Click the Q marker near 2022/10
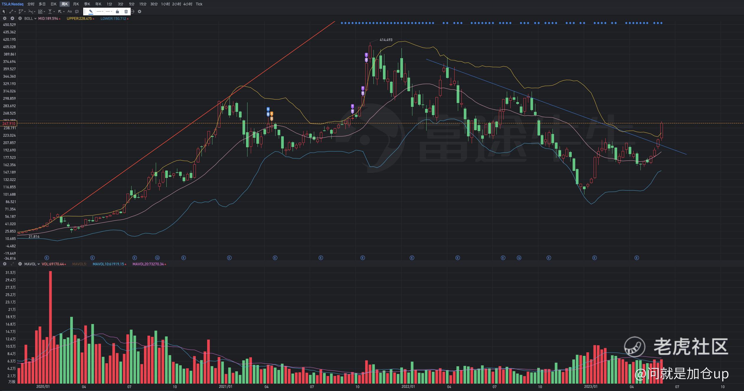The height and width of the screenshot is (391, 744). 519,258
